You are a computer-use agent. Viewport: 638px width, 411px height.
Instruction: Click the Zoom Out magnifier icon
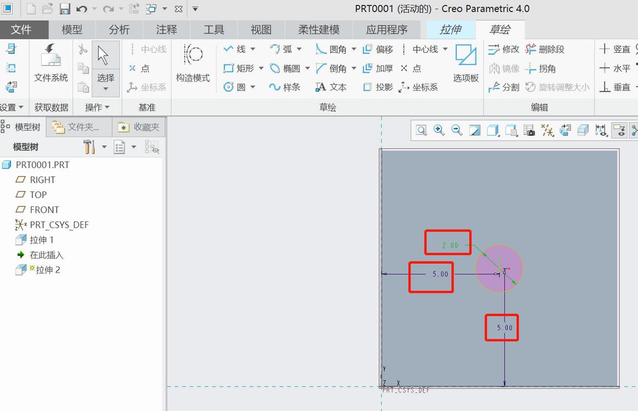457,130
